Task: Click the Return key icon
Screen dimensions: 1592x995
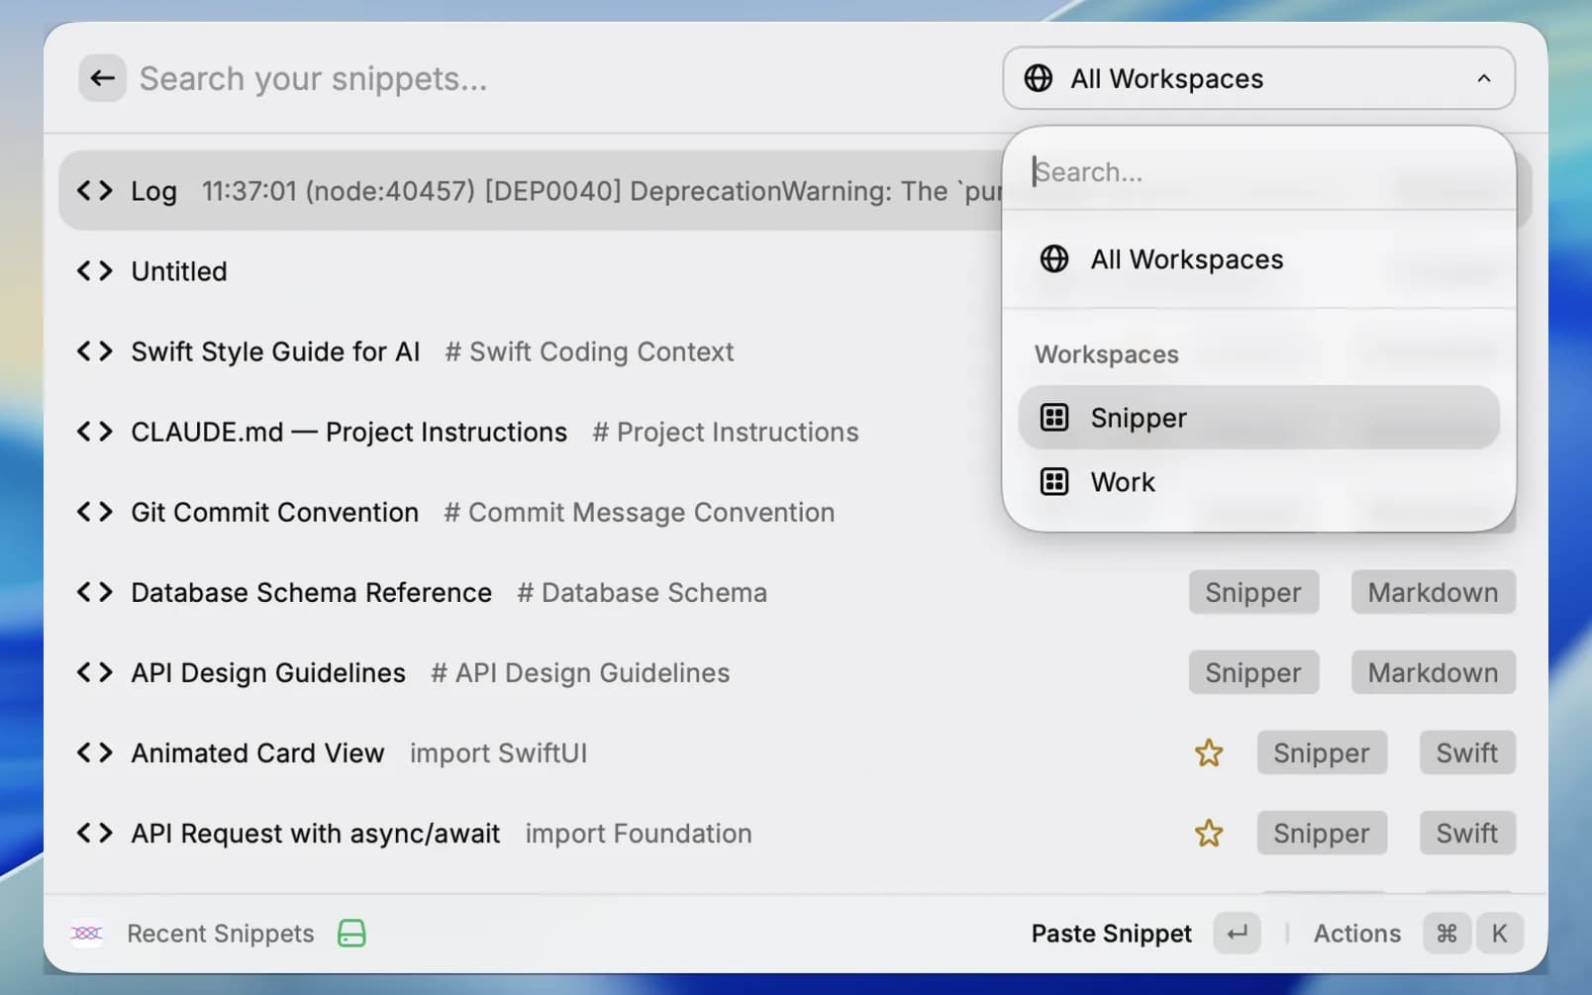Action: 1238,933
